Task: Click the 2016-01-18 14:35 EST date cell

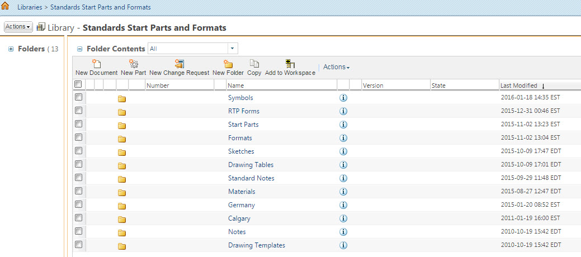Action: [x=530, y=98]
